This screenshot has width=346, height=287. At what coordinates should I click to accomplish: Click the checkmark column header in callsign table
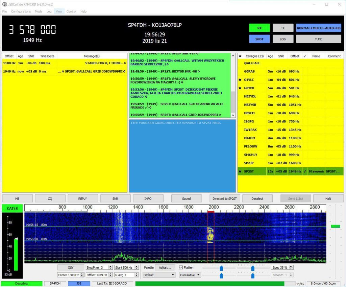pyautogui.click(x=305, y=56)
